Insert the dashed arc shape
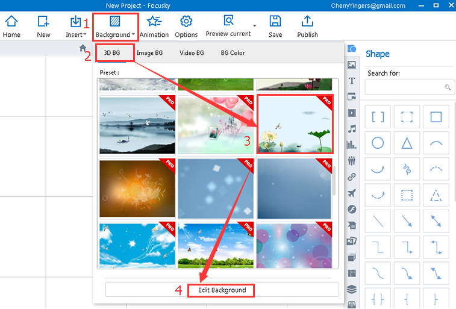This screenshot has height=309, width=456. pos(436,169)
